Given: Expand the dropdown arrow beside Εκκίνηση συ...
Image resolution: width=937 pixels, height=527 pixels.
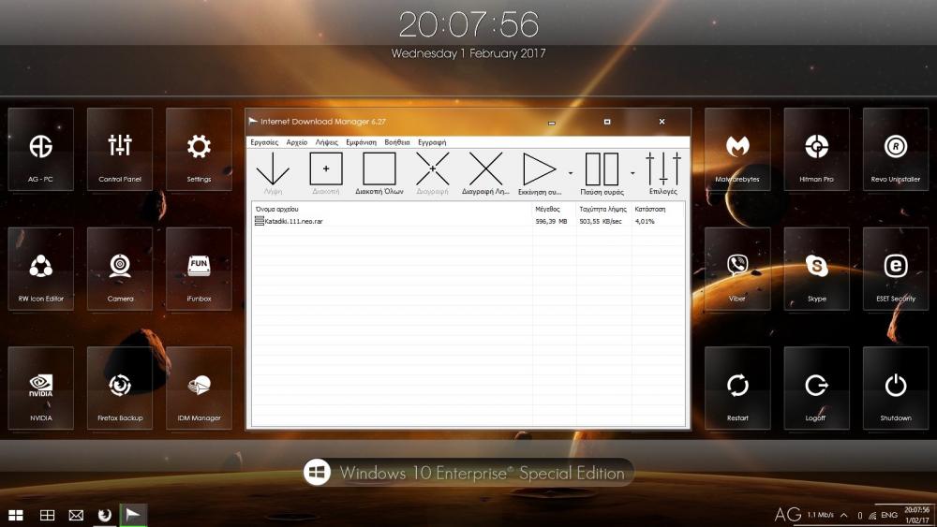Looking at the screenshot, I should click(x=570, y=173).
